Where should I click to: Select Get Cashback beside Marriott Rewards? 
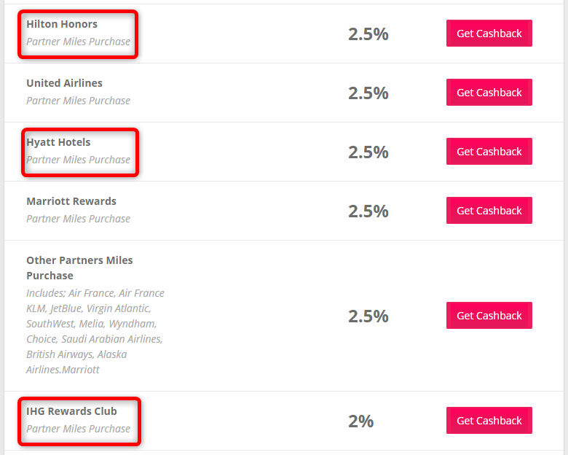(489, 211)
